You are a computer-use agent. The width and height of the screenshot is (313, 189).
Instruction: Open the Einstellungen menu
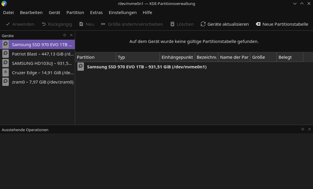coord(122,12)
